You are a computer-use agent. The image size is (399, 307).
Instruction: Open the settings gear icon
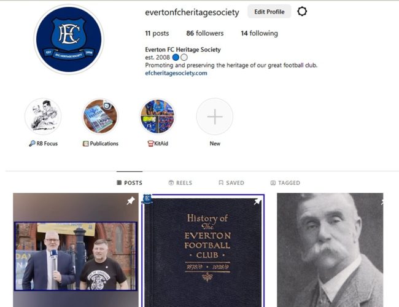(302, 12)
